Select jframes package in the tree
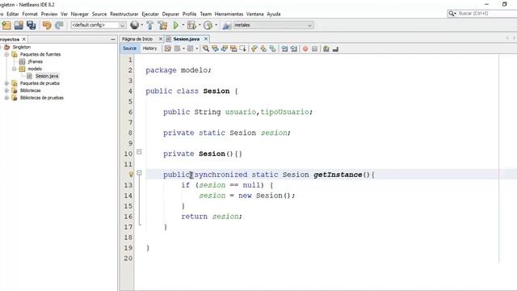 35,61
